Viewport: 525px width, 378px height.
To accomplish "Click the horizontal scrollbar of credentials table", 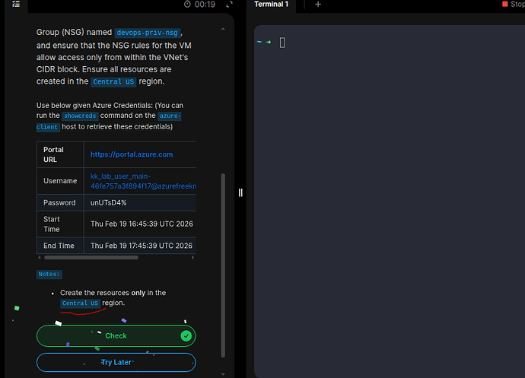I will pyautogui.click(x=91, y=258).
